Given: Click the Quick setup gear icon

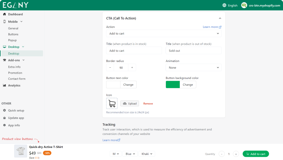Looking at the screenshot, I should tap(5, 110).
